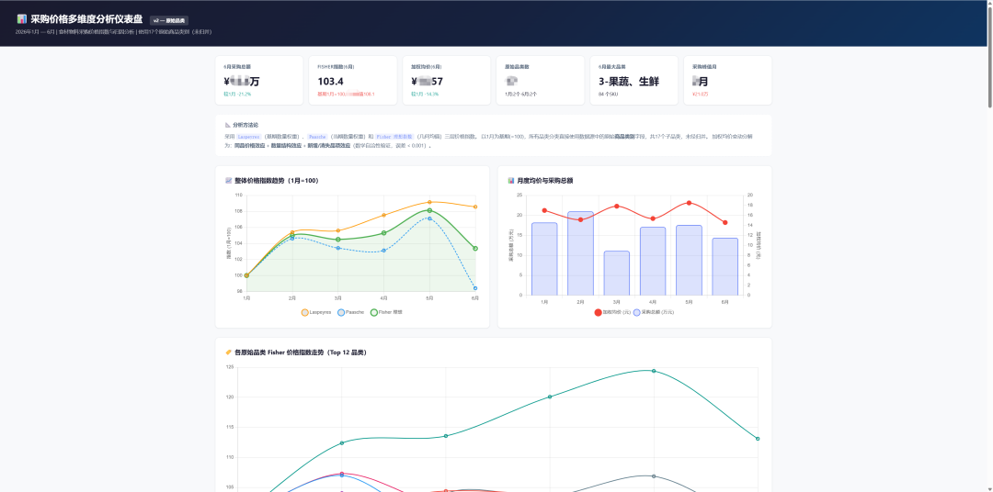Click the 5月 bar in purchase total chart

pos(689,260)
